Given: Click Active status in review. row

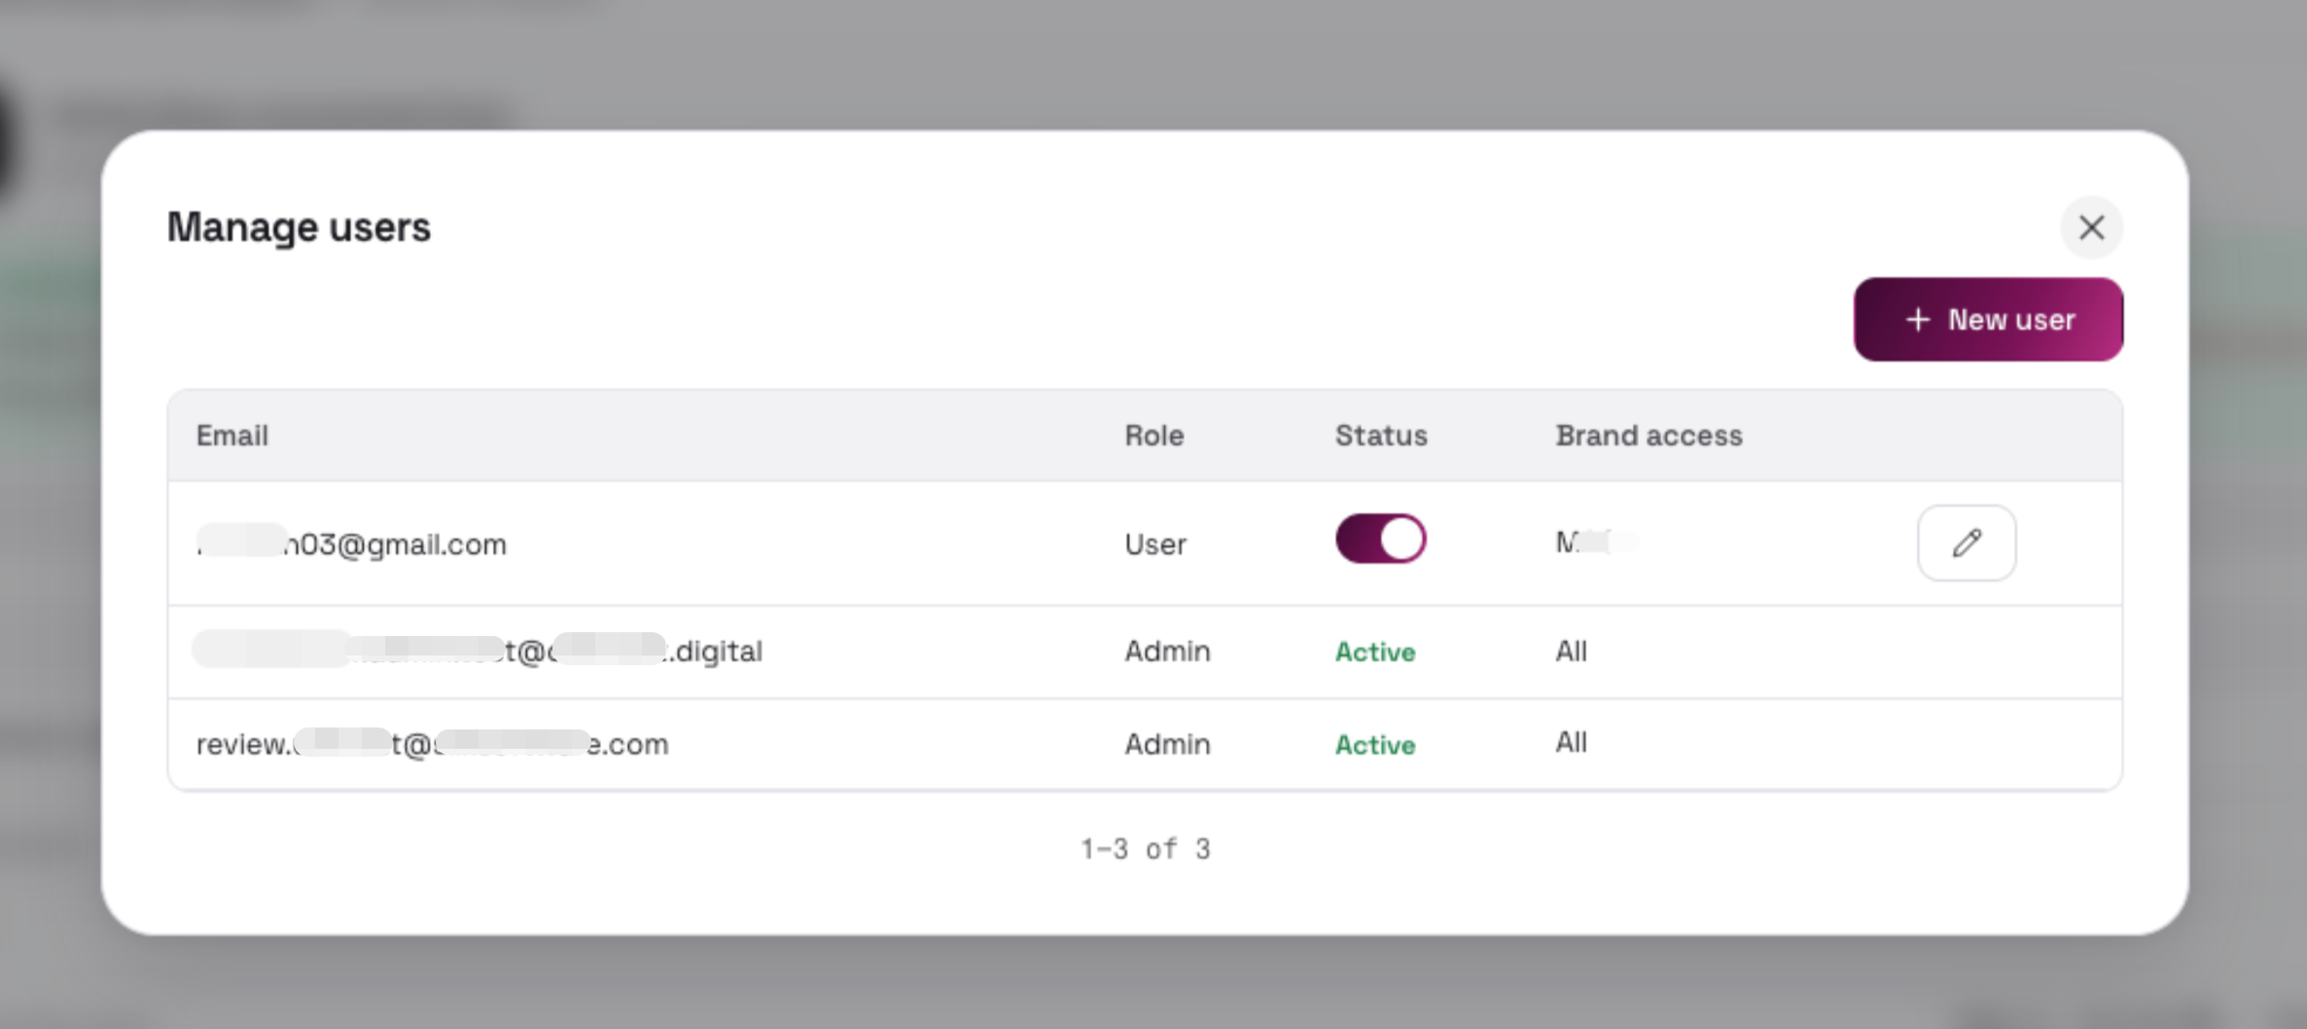Looking at the screenshot, I should click(1375, 745).
